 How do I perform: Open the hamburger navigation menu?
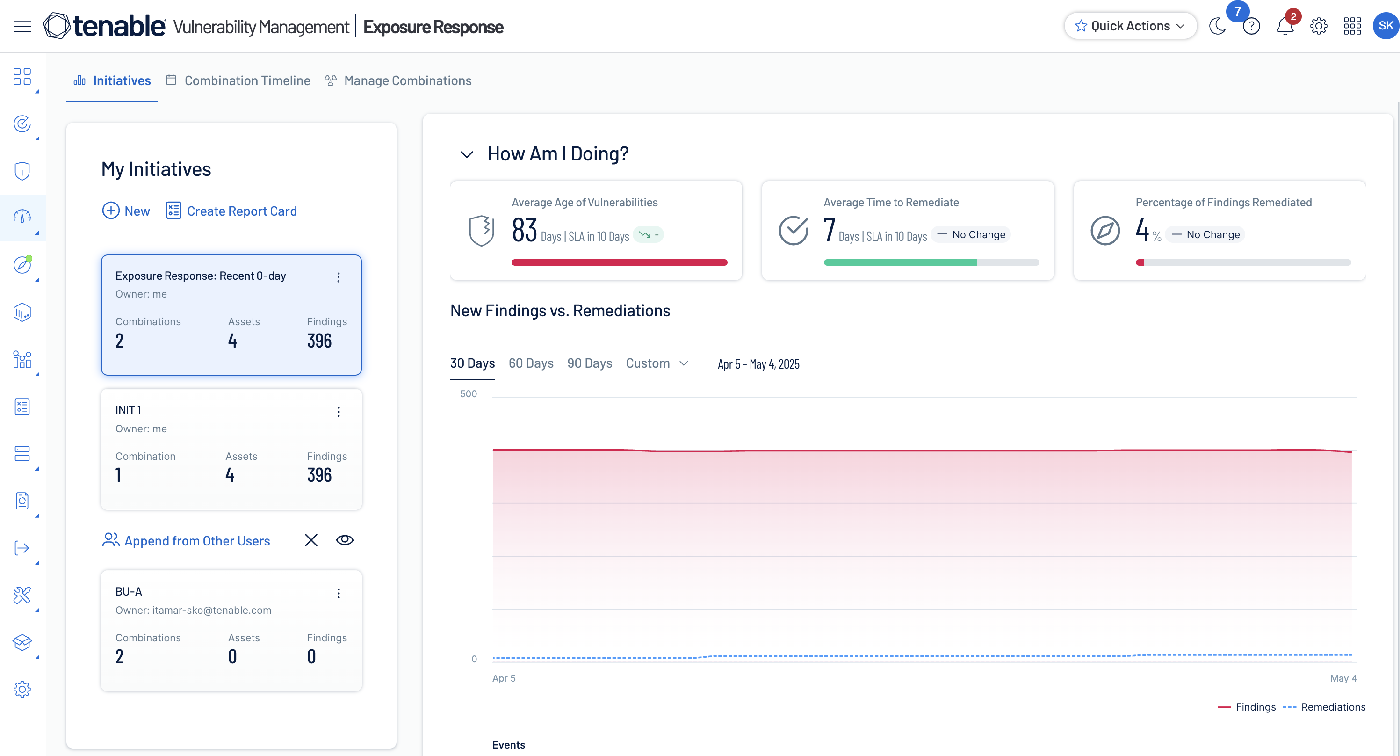[22, 26]
